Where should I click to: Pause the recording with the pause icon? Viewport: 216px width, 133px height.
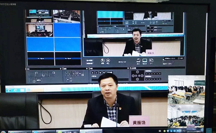coord(102,61)
